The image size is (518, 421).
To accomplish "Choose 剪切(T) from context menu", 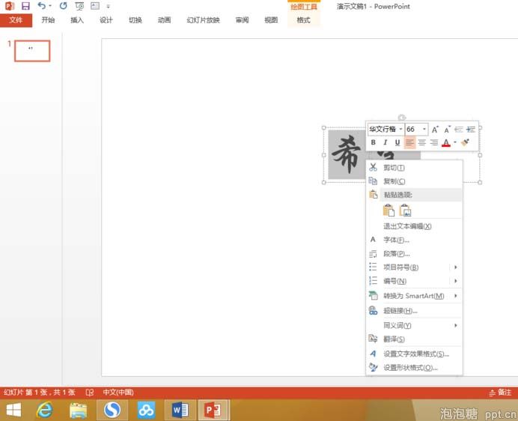I will point(414,168).
